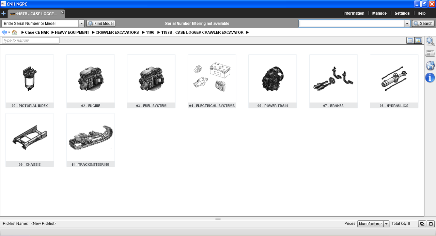Open 06 - POWER TRAIN thumbnail
The image size is (436, 236).
[x=272, y=81]
